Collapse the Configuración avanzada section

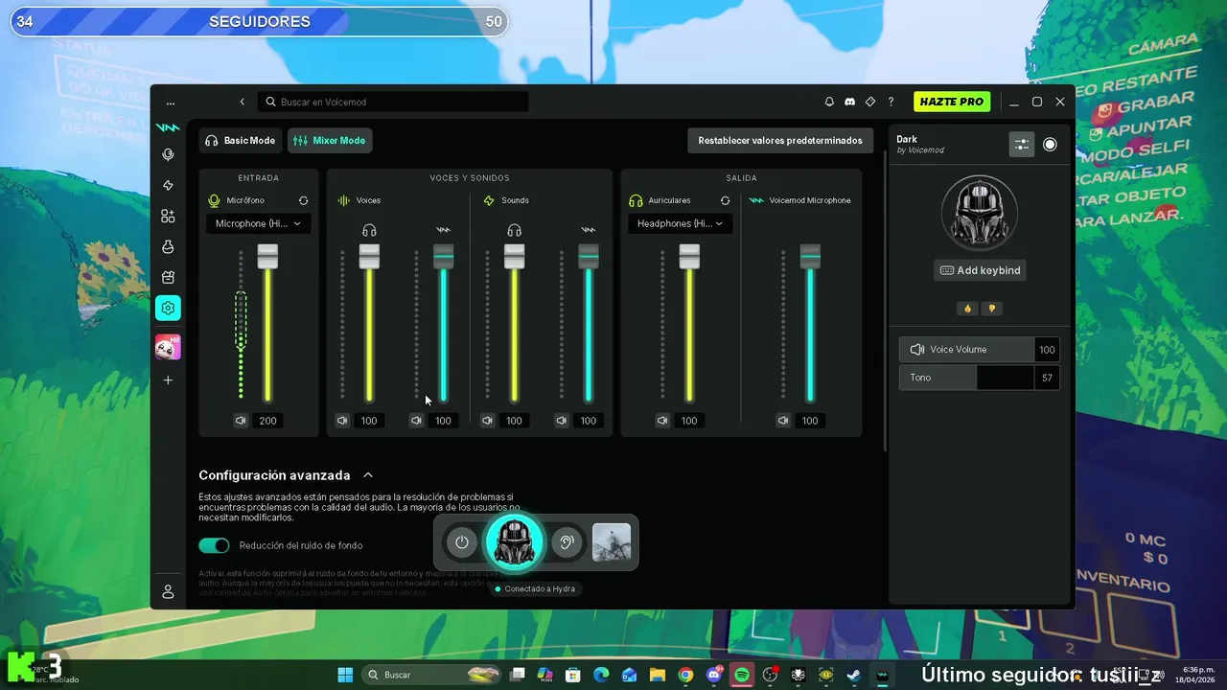[368, 475]
